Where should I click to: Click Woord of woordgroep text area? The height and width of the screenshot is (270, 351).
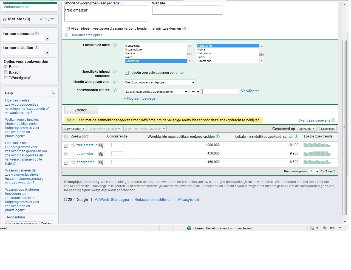pos(106,13)
